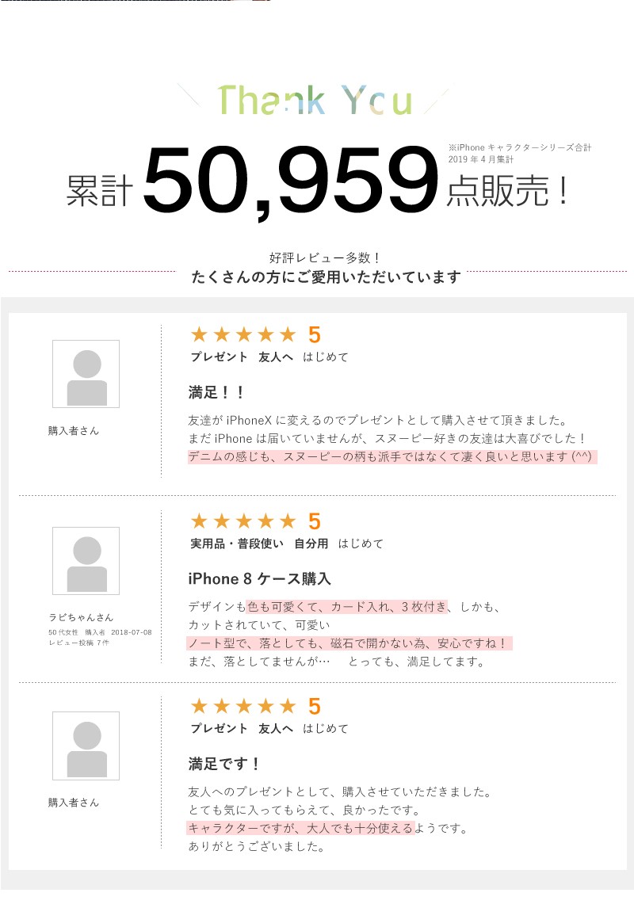Open the 満足です！ review title
This screenshot has width=634, height=904.
click(x=225, y=765)
